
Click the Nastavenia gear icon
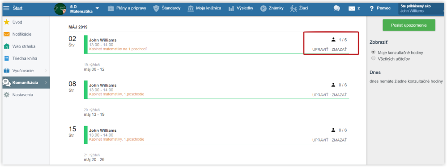click(7, 95)
